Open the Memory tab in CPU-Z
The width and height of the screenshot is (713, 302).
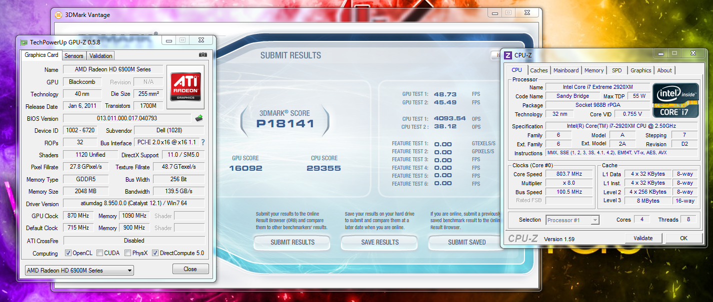594,70
